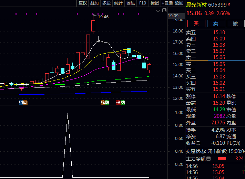Open F10 company info
The width and height of the screenshot is (245, 179).
[143, 3]
